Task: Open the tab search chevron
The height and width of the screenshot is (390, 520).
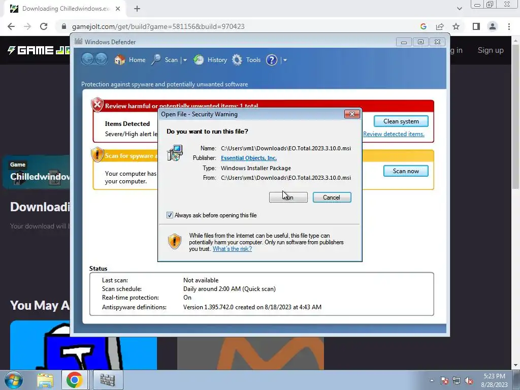Action: (x=459, y=9)
